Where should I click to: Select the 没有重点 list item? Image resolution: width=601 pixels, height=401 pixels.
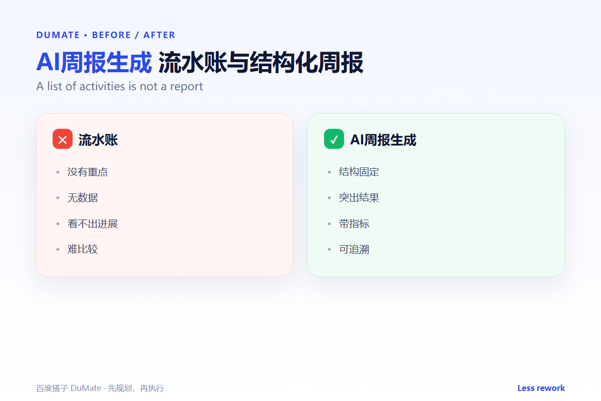165,172
